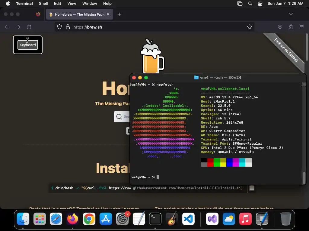This screenshot has width=309, height=231.
Task: Open Visual Studio Code from the Dock
Action: [x=188, y=219]
